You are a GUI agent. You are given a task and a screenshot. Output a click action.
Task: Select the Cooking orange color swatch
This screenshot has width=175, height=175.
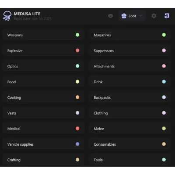[x=77, y=97]
